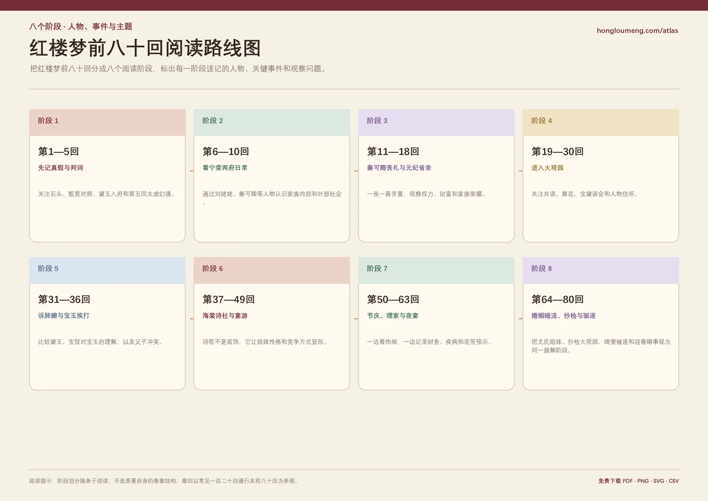708x501 pixels.
Task: Click the theme label 婚姻暗流、抄检与驱逐
Action: click(x=563, y=315)
